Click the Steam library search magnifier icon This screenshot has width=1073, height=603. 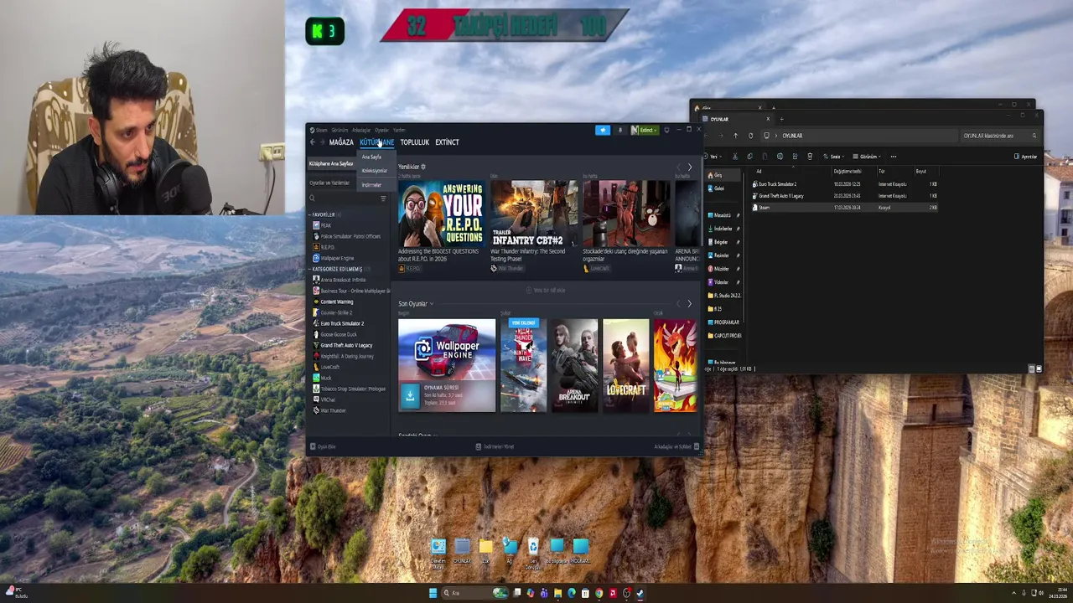313,198
